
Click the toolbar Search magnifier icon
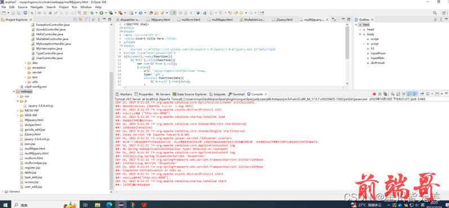pos(435,13)
